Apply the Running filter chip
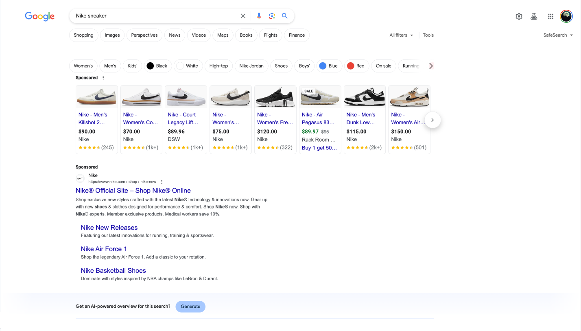 (411, 66)
